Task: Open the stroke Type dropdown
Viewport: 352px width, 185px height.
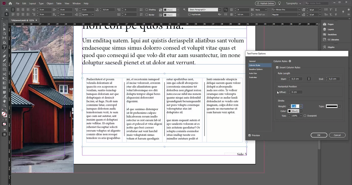Action: point(339,106)
